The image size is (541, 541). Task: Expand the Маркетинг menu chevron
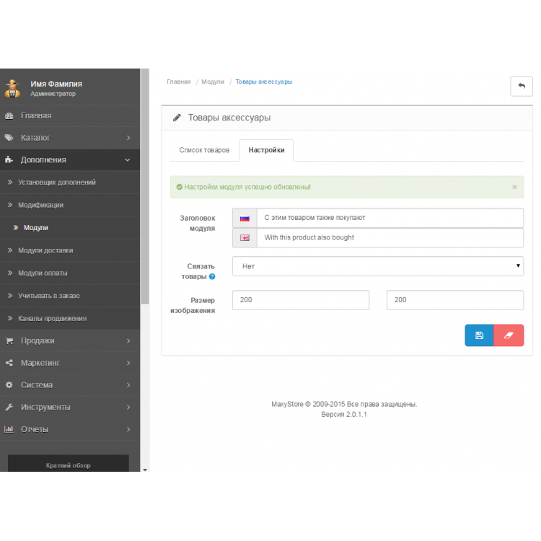click(128, 363)
